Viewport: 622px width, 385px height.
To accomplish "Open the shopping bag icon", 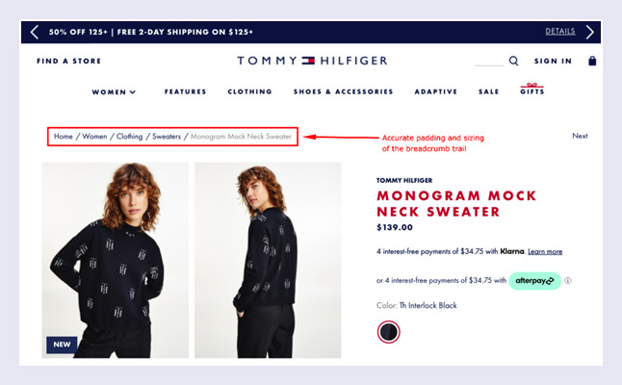I will 592,61.
